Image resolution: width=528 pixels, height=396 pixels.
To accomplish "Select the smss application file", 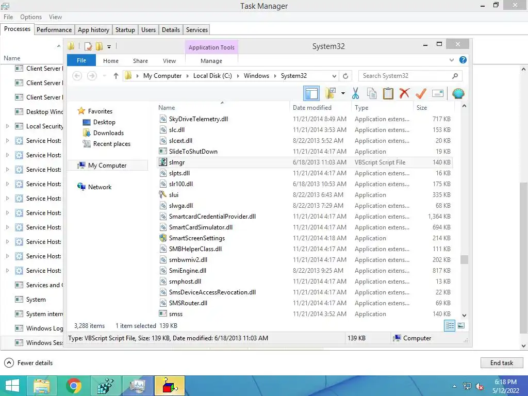I will pos(305,314).
